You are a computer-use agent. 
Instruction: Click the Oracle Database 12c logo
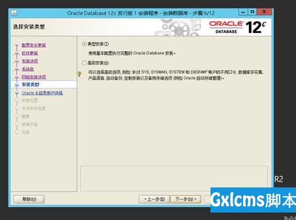click(237, 28)
